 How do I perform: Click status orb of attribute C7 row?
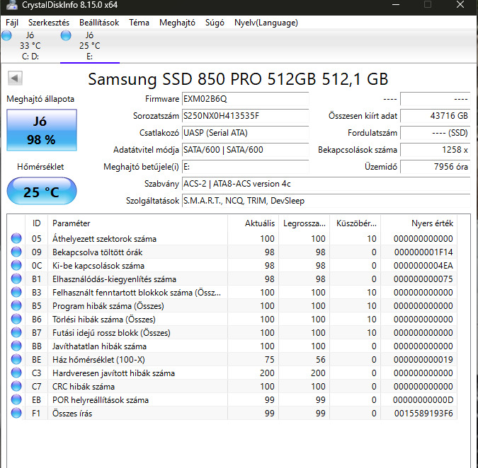point(16,386)
